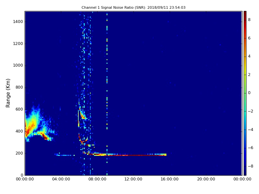
Task: Click colorbar label −8
Action: (x=251, y=166)
